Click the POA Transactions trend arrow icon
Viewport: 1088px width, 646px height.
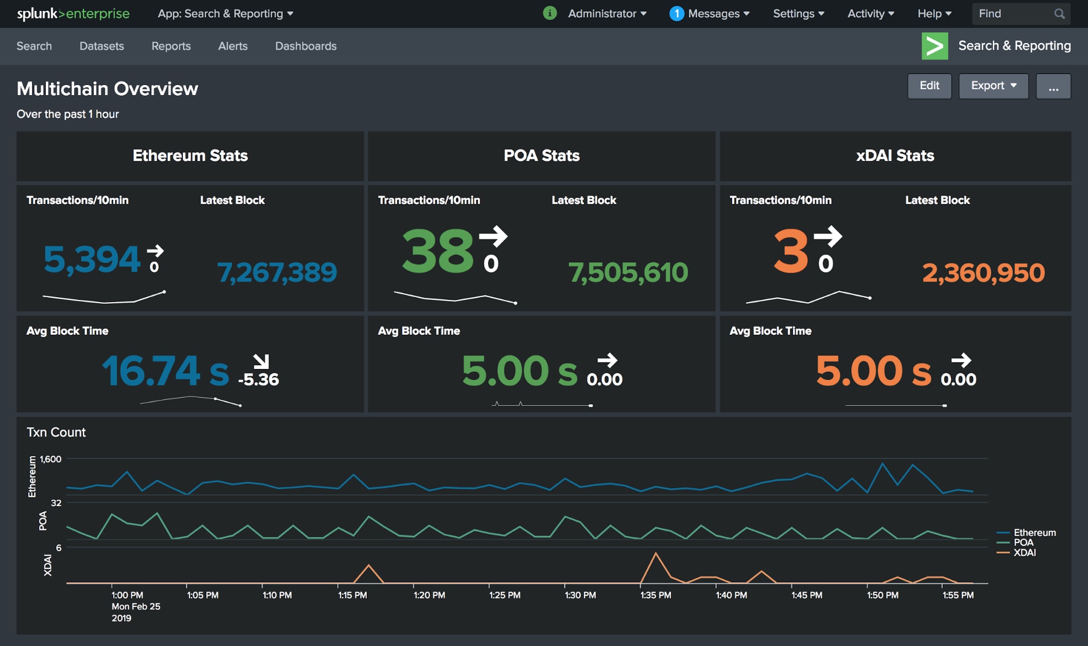[x=493, y=236]
